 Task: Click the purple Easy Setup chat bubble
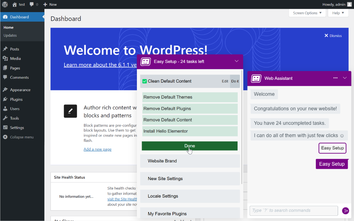(x=332, y=164)
